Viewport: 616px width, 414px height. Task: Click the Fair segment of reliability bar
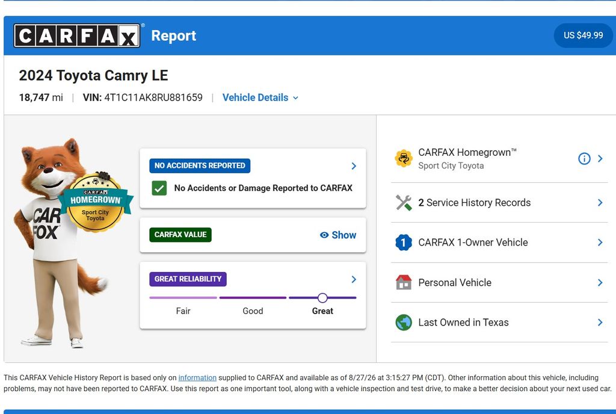(183, 298)
